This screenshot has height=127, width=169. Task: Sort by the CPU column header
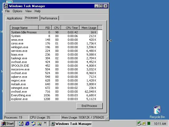pyautogui.click(x=56, y=28)
